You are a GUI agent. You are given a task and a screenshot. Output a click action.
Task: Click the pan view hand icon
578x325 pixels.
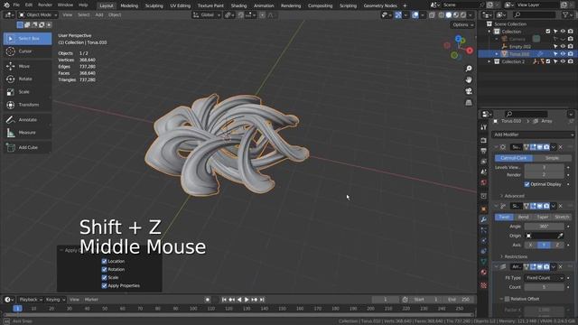coord(469,80)
